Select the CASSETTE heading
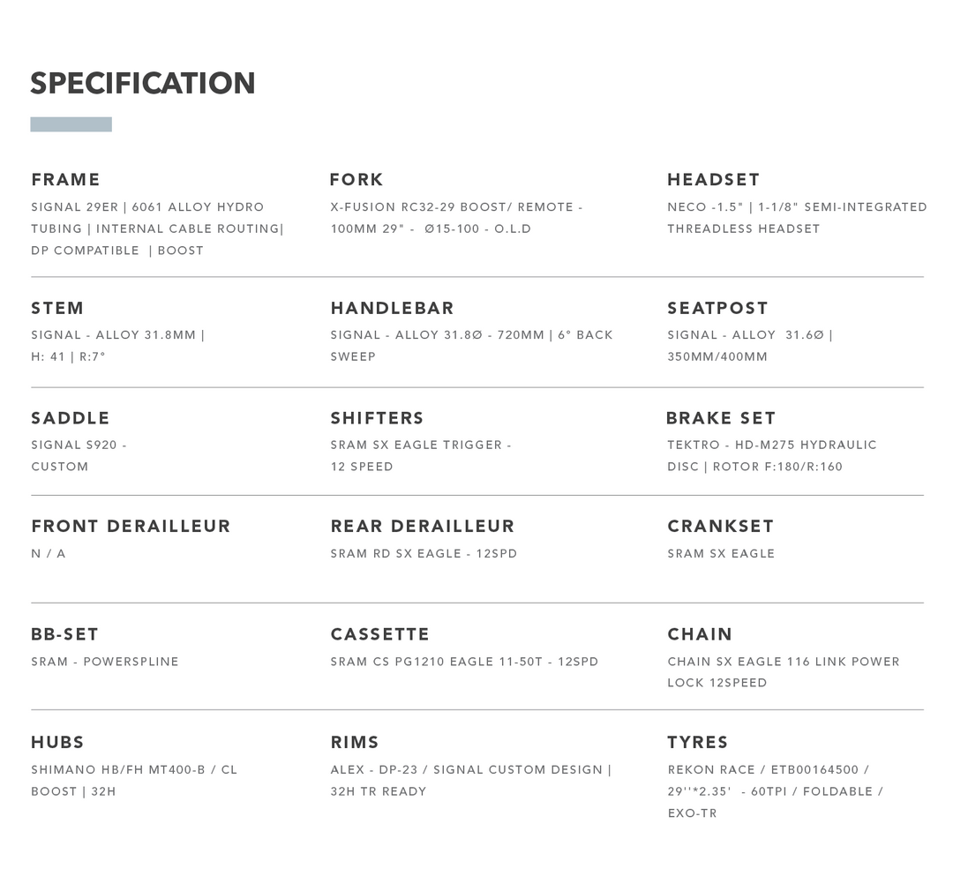This screenshot has width=953, height=876. (379, 634)
